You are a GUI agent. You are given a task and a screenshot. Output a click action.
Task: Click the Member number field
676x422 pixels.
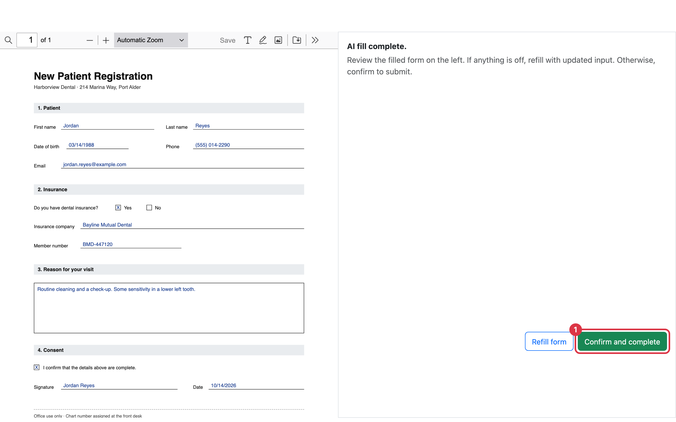pos(131,244)
